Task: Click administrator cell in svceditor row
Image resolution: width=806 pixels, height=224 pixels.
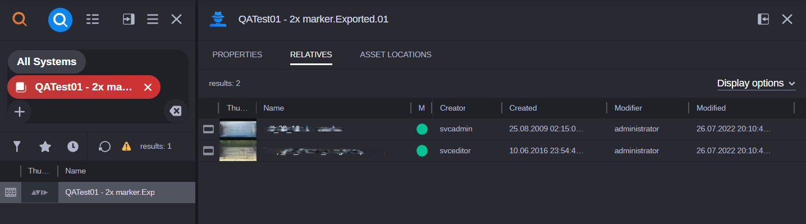Action: [637, 150]
